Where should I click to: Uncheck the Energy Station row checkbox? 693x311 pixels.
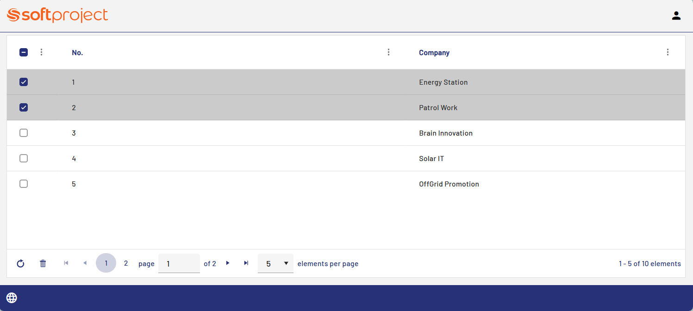coord(24,82)
